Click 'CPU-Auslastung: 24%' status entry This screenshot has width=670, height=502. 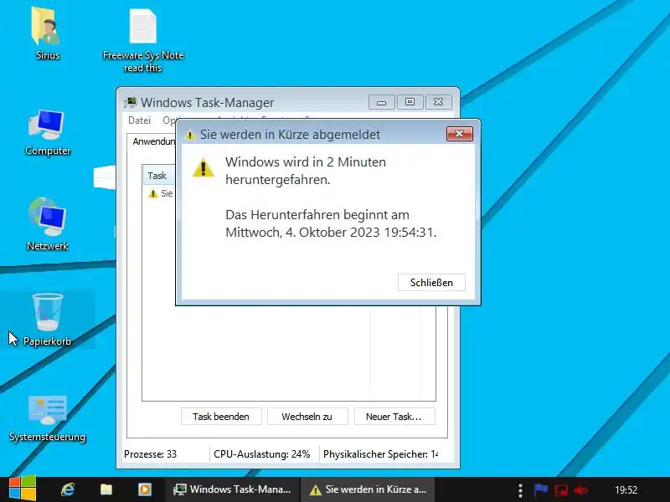point(261,454)
